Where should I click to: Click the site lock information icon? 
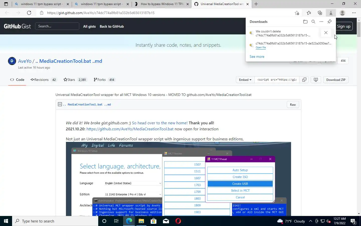click(42, 13)
